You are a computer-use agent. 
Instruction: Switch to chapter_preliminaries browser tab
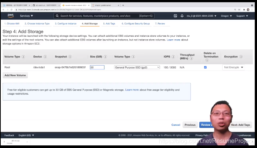(106, 5)
